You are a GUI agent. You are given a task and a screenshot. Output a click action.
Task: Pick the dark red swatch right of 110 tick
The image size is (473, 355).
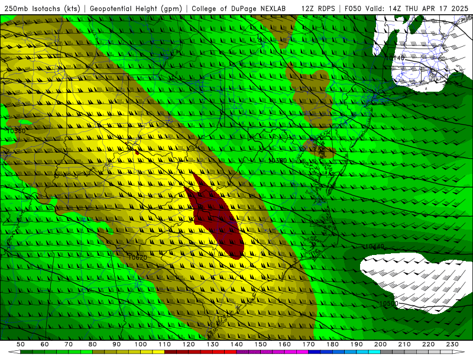coord(170,352)
